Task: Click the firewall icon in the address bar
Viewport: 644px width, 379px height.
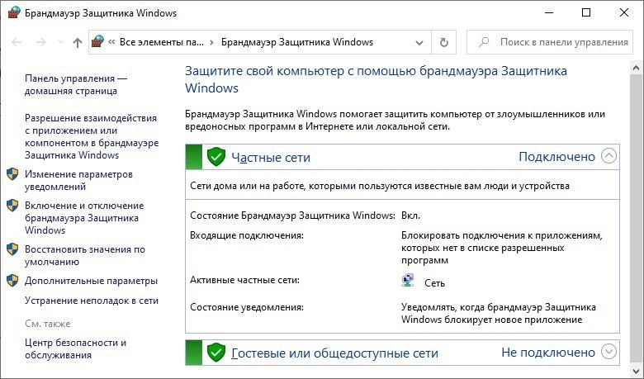Action: click(97, 41)
